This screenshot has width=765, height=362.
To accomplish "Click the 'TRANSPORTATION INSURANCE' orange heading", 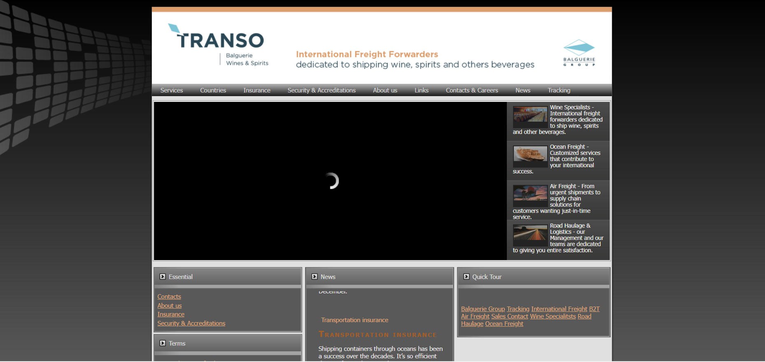I will click(x=378, y=334).
